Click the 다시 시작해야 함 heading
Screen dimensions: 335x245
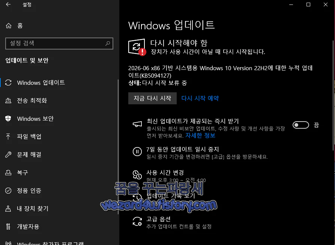(179, 43)
